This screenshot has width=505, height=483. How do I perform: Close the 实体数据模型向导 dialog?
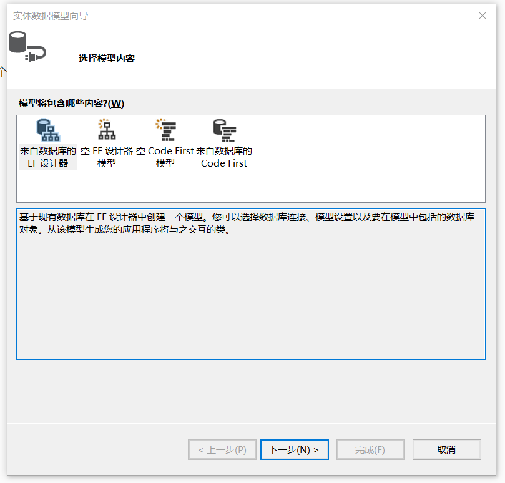click(x=482, y=16)
